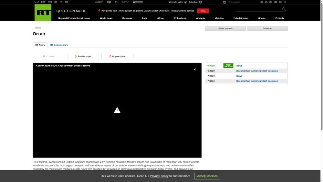This screenshot has width=323, height=182.
Task: Open Analysis section
Action: click(x=201, y=18)
